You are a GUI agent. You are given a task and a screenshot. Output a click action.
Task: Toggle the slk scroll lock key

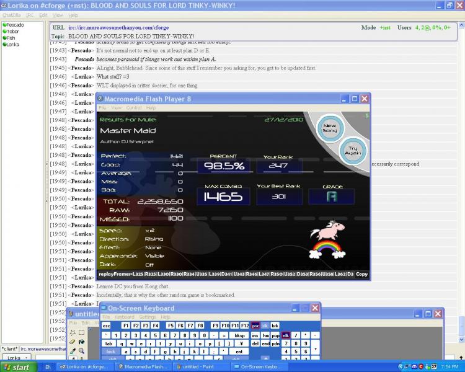(x=265, y=325)
